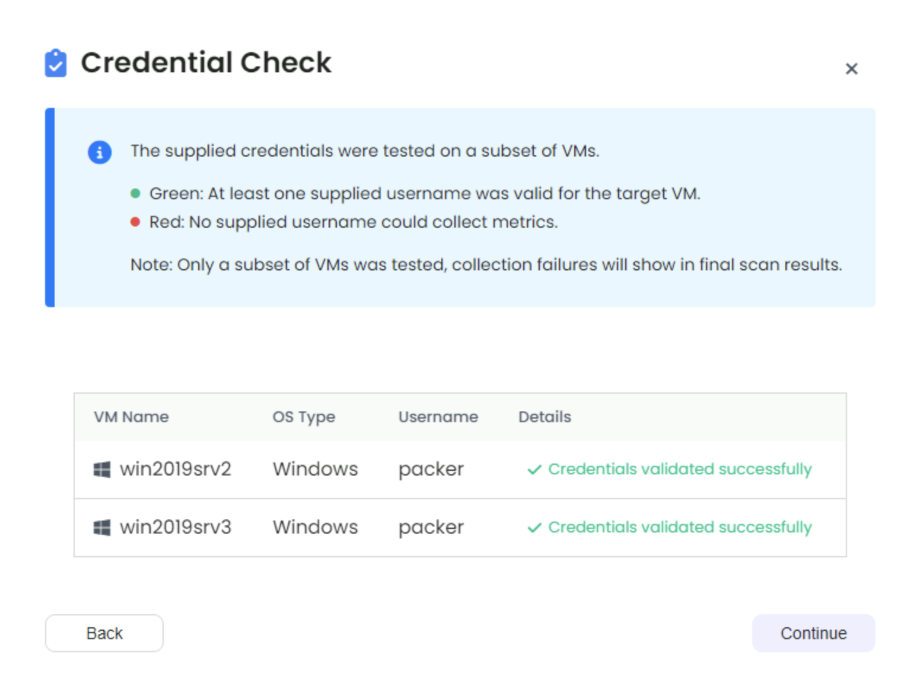Click the packer username for win2019srv2
This screenshot has height=683, width=904.
[431, 470]
